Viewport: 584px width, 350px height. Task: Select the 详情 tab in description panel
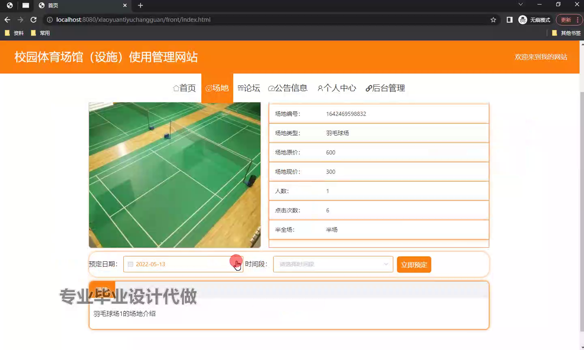[x=102, y=289]
